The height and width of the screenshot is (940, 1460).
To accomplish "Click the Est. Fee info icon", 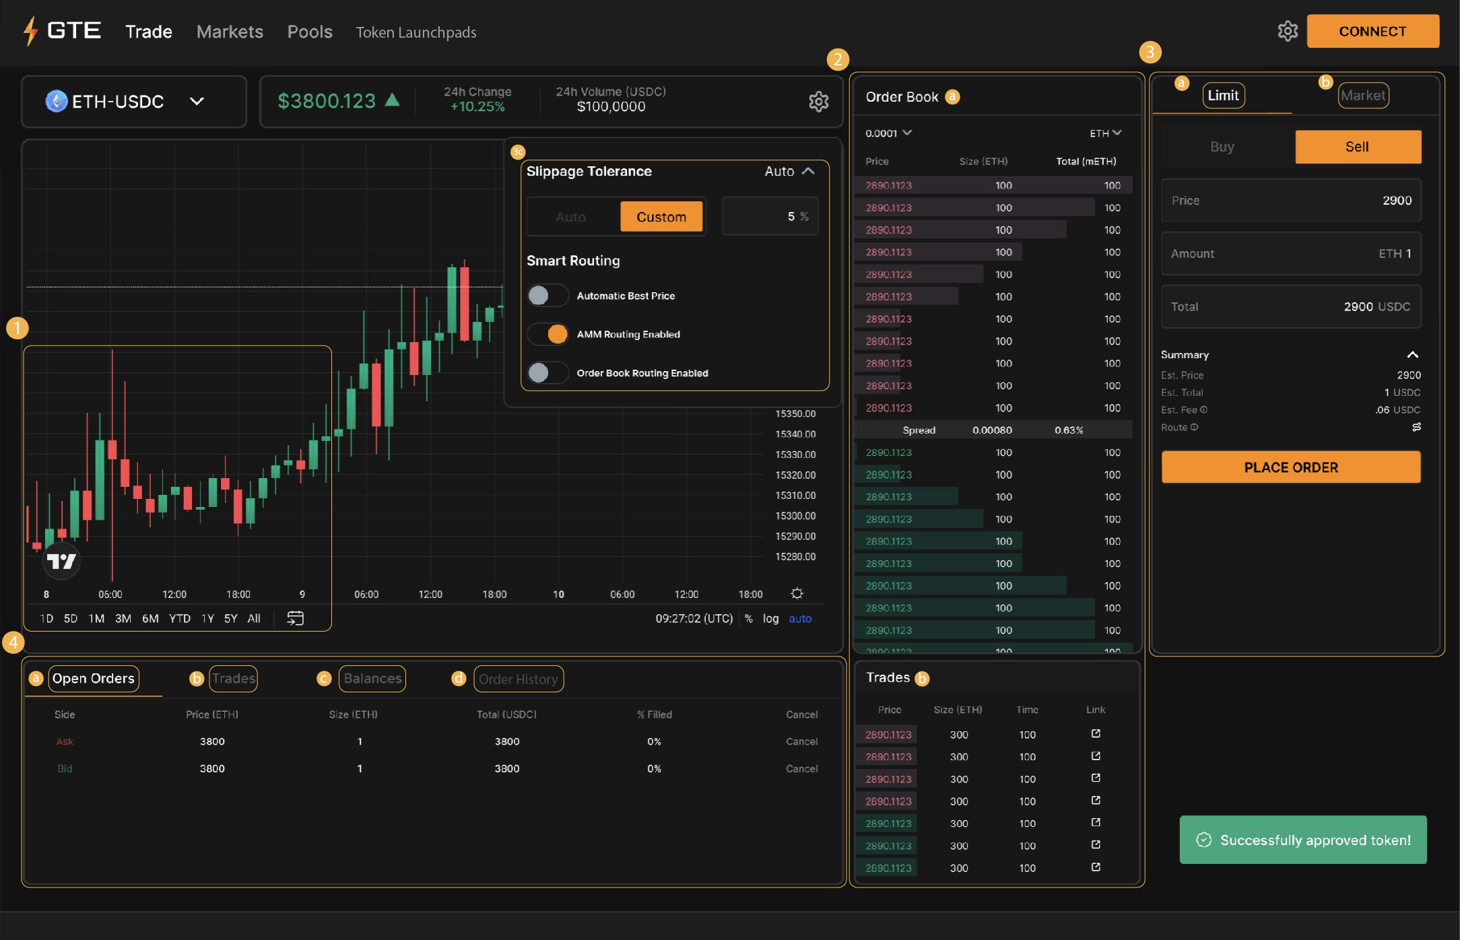I will point(1203,409).
